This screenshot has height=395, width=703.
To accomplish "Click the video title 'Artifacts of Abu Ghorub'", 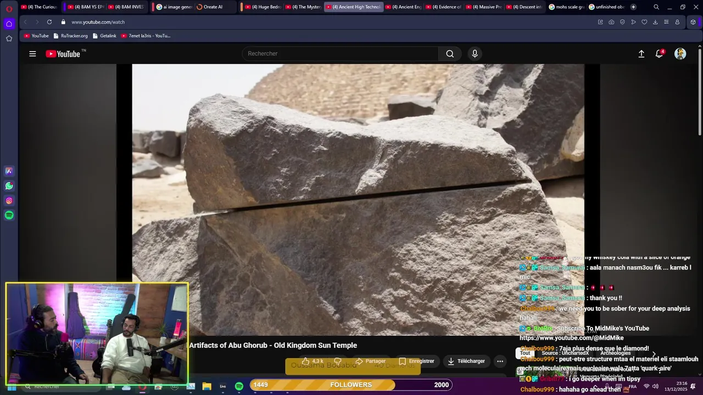I will tap(273, 345).
